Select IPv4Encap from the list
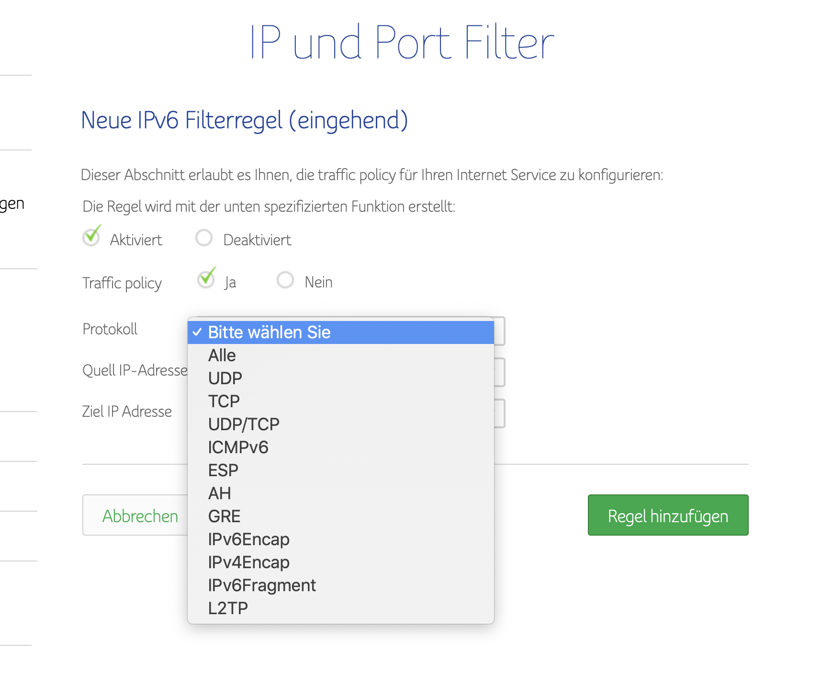This screenshot has height=687, width=833. pyautogui.click(x=341, y=562)
